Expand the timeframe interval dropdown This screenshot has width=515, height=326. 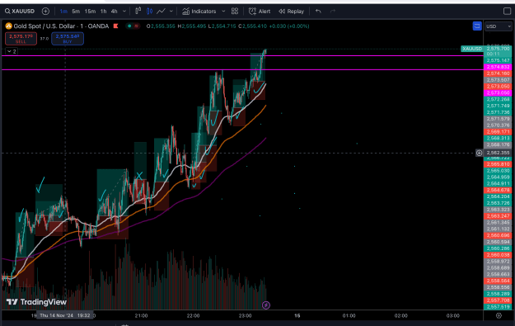tap(124, 12)
